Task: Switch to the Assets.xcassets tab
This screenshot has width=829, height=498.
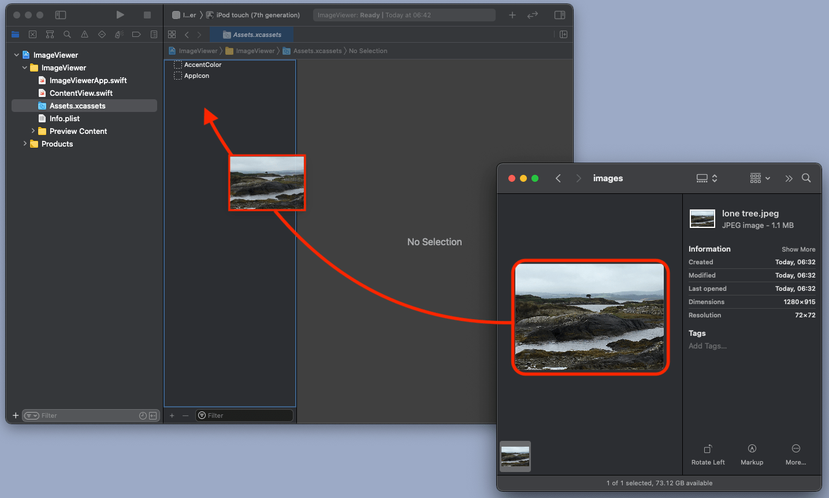Action: (x=251, y=34)
